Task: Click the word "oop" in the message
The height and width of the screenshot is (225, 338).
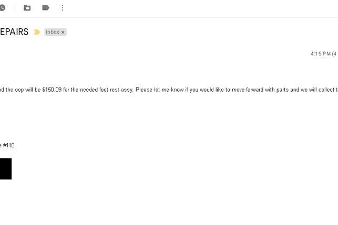Action: click(x=19, y=90)
